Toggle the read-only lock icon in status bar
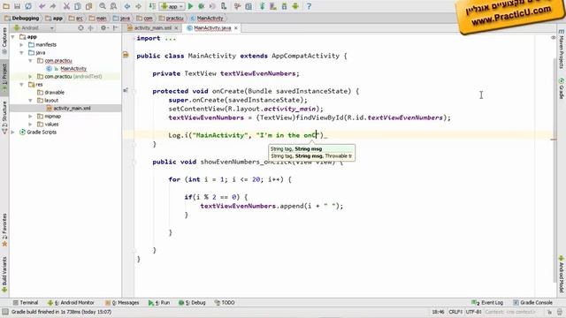This screenshot has width=566, height=318. 549,312
